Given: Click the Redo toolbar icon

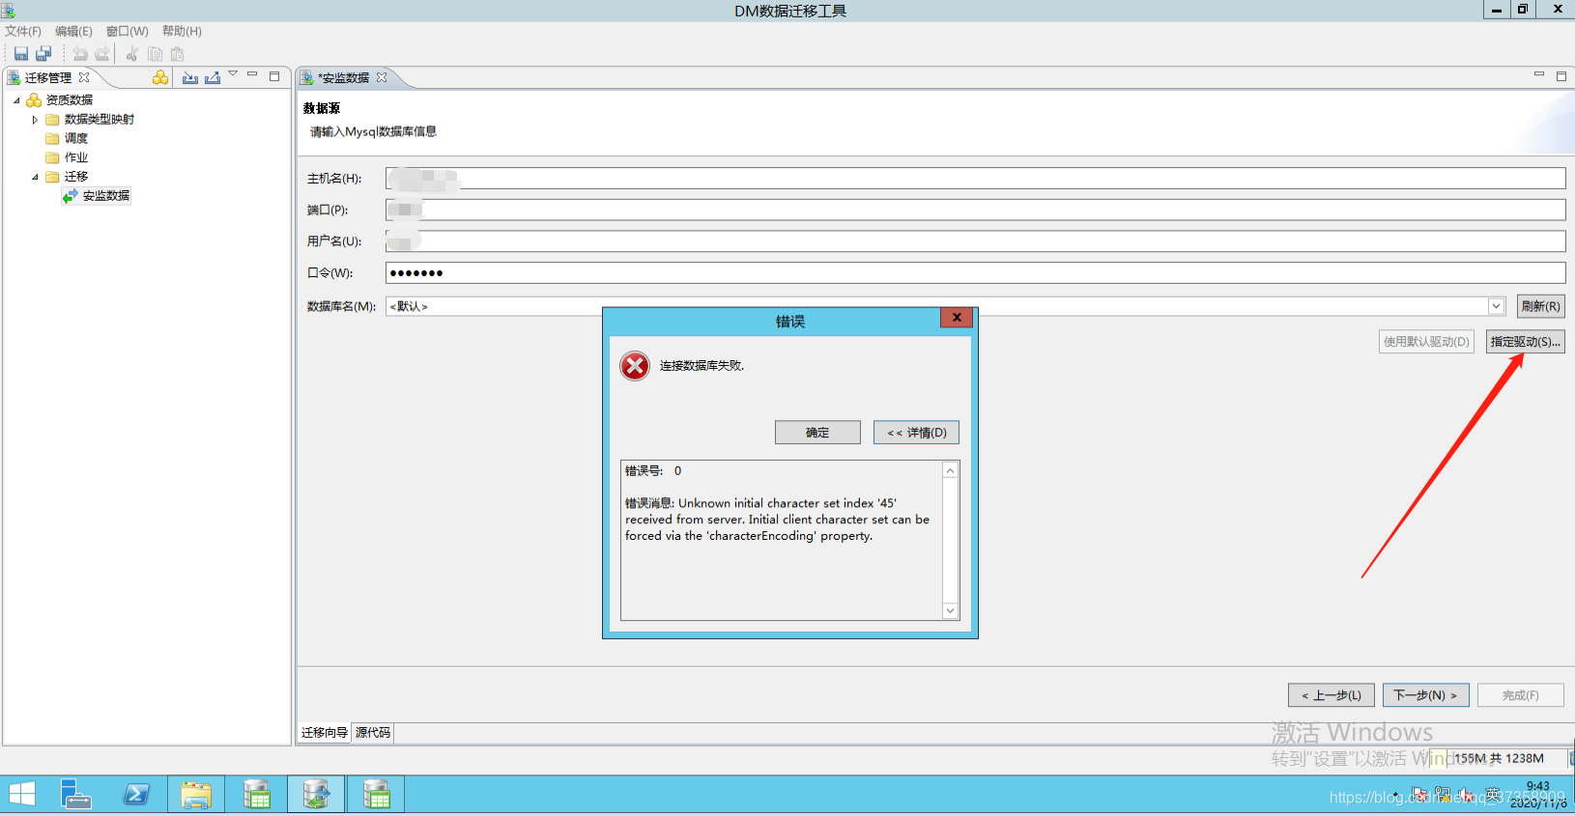Looking at the screenshot, I should tap(102, 54).
